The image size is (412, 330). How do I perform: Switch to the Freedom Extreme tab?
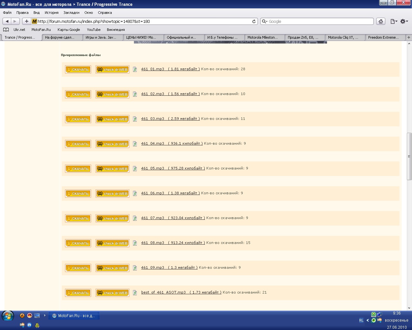[x=386, y=37]
